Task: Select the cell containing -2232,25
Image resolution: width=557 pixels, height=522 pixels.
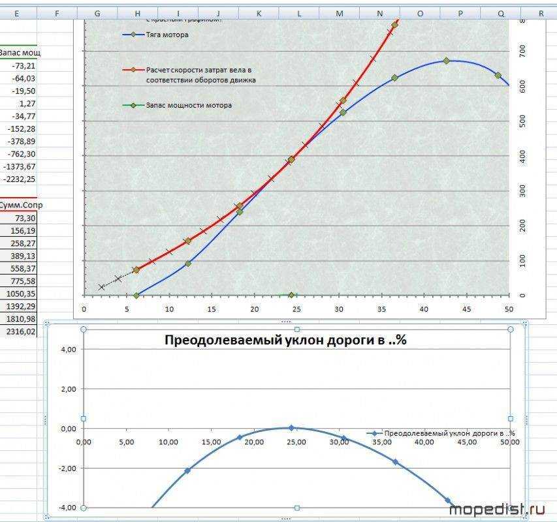Action: click(18, 179)
